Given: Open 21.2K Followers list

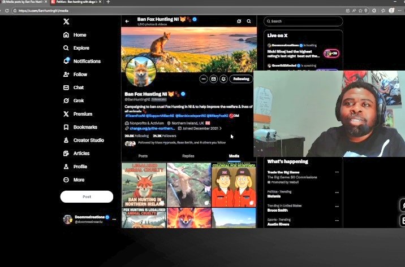Looking at the screenshot, I should [164, 136].
